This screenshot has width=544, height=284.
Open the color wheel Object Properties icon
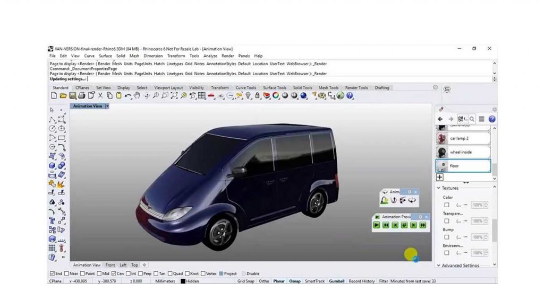click(x=276, y=95)
